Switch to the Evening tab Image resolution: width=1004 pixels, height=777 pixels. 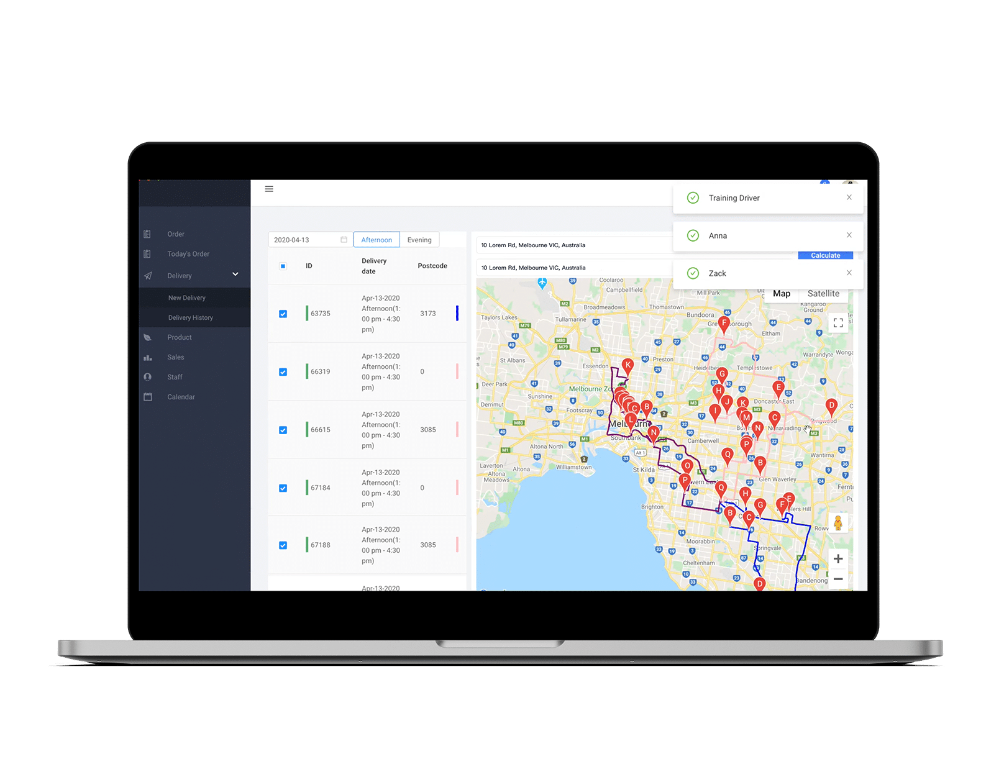click(419, 240)
